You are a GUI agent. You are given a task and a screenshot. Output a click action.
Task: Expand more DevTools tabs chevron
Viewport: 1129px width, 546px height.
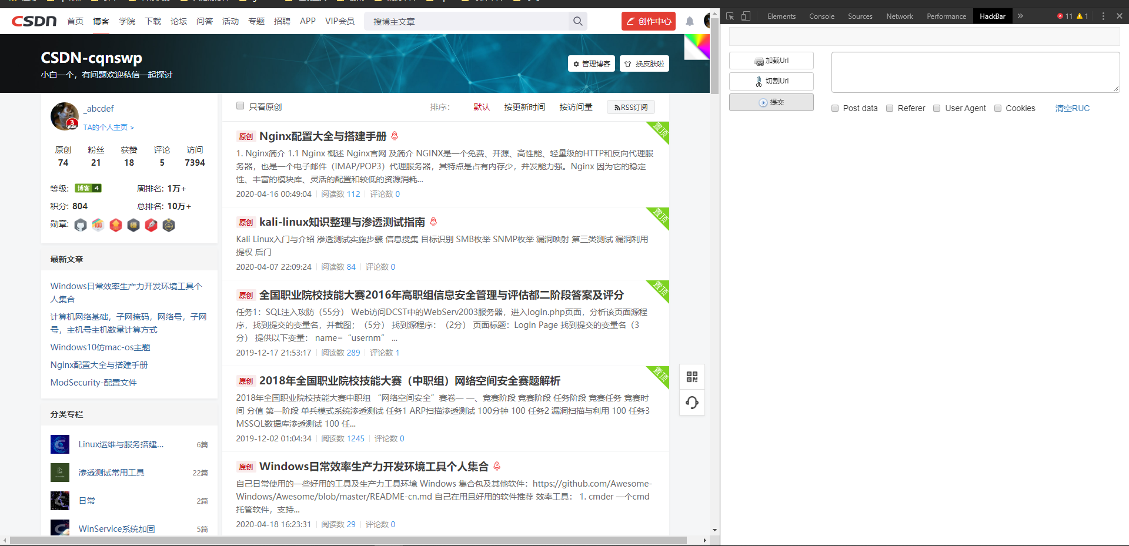1020,16
